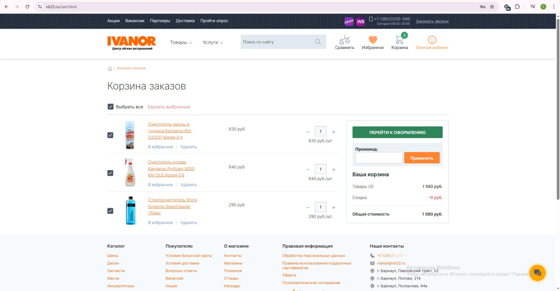Viewport: 560px width, 291px height.
Task: Apply promo code with Применить button
Action: coord(422,158)
